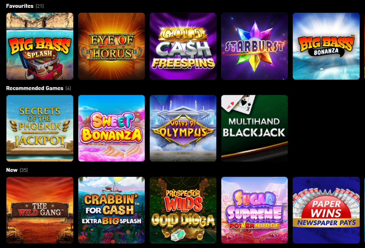Open Secrets of the Phoenix Jackpot

(40, 128)
